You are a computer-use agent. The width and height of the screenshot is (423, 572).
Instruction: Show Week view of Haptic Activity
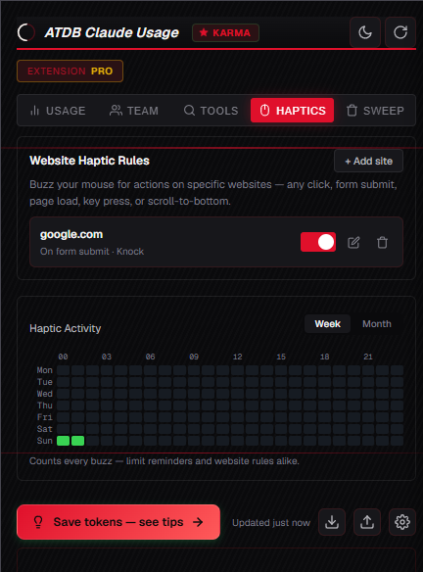[x=327, y=324]
